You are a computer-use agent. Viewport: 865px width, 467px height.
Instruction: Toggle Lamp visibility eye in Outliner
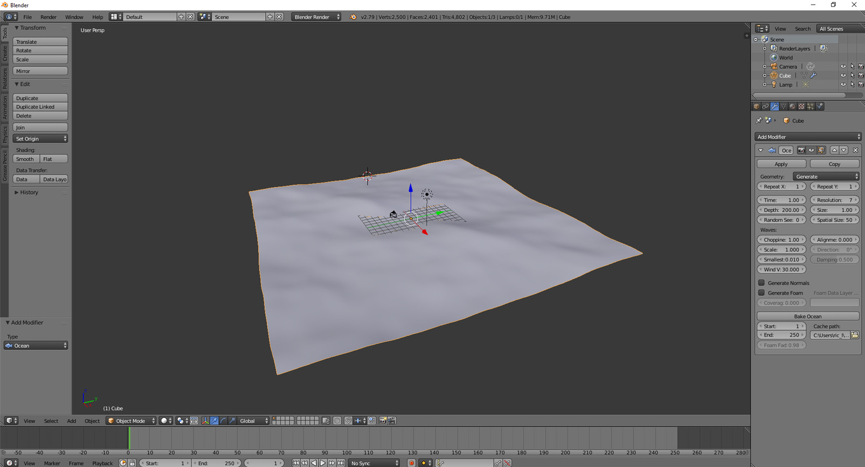tap(843, 84)
